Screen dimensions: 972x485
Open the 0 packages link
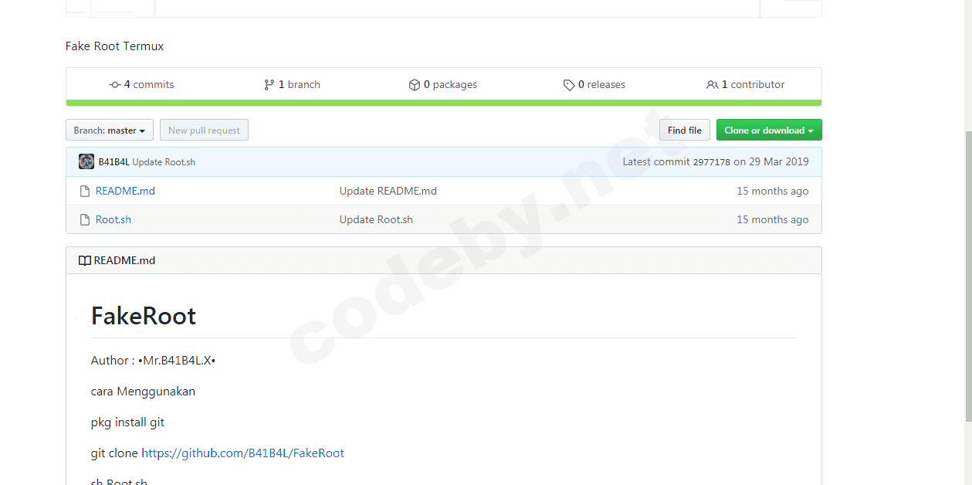pyautogui.click(x=443, y=85)
